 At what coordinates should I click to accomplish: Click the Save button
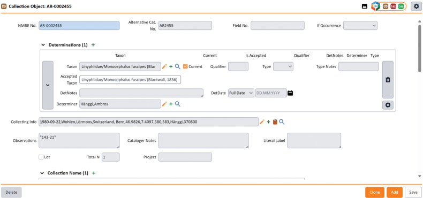click(413, 192)
